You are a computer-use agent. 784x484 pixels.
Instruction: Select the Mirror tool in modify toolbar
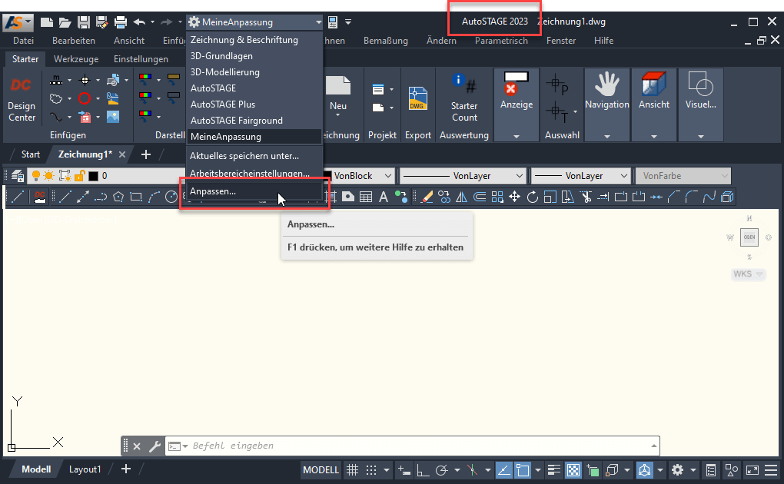[x=461, y=197]
